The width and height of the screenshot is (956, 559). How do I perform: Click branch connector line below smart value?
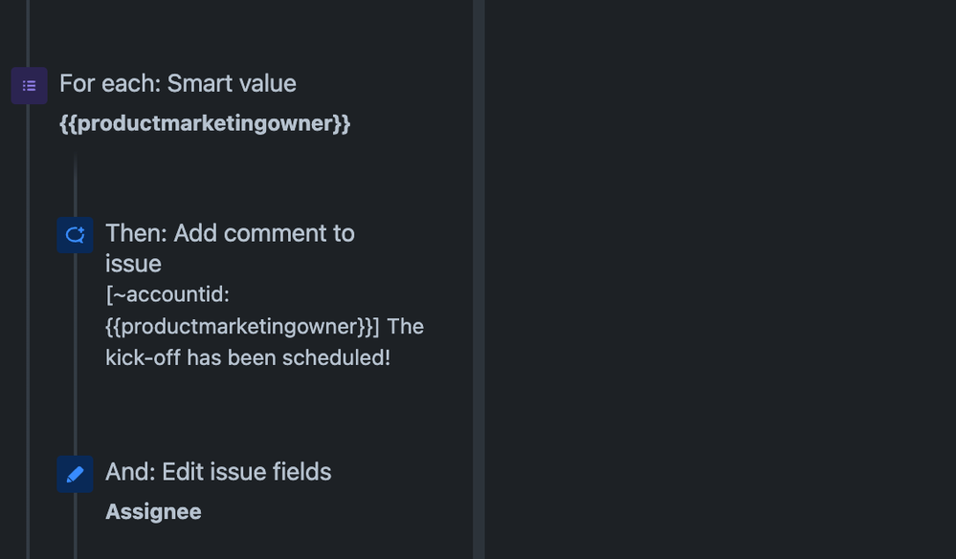75,182
